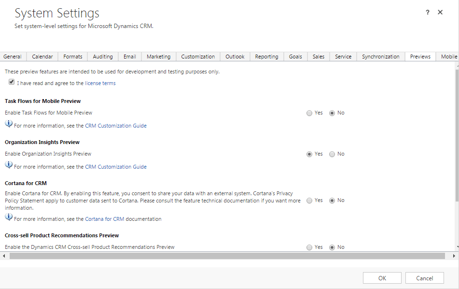The height and width of the screenshot is (289, 459).
Task: Click the Task Flows for Mobile Preview heading
Action: [x=43, y=101]
